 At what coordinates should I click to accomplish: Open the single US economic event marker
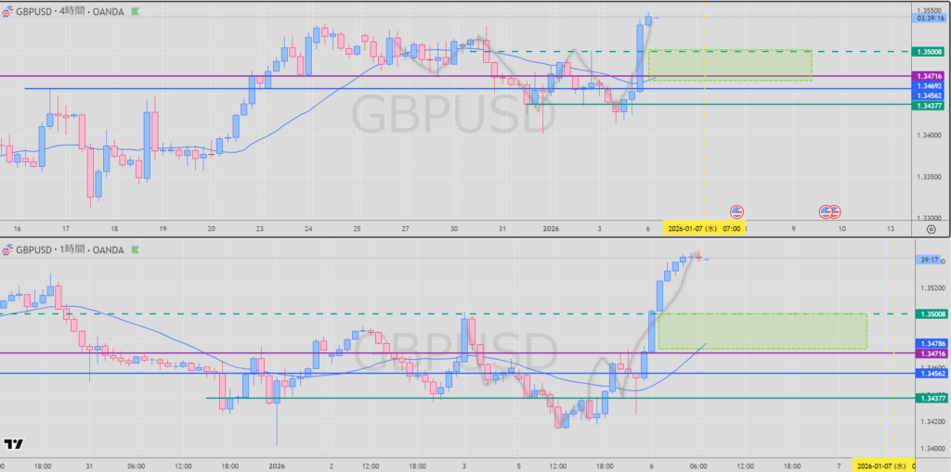(736, 212)
